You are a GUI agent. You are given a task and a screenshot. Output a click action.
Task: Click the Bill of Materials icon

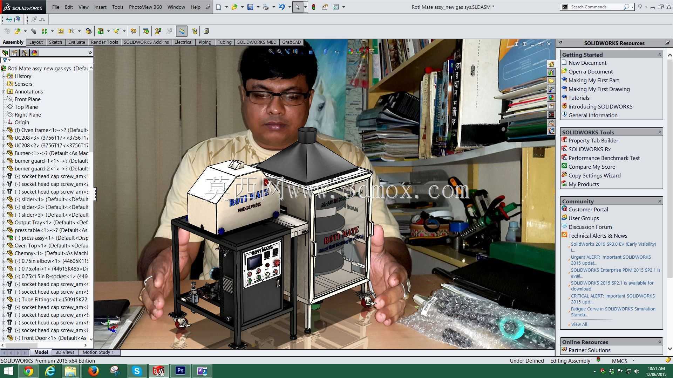point(146,31)
